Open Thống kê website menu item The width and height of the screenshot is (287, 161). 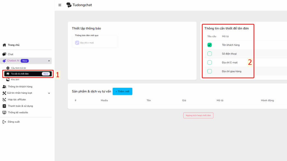pos(18,113)
